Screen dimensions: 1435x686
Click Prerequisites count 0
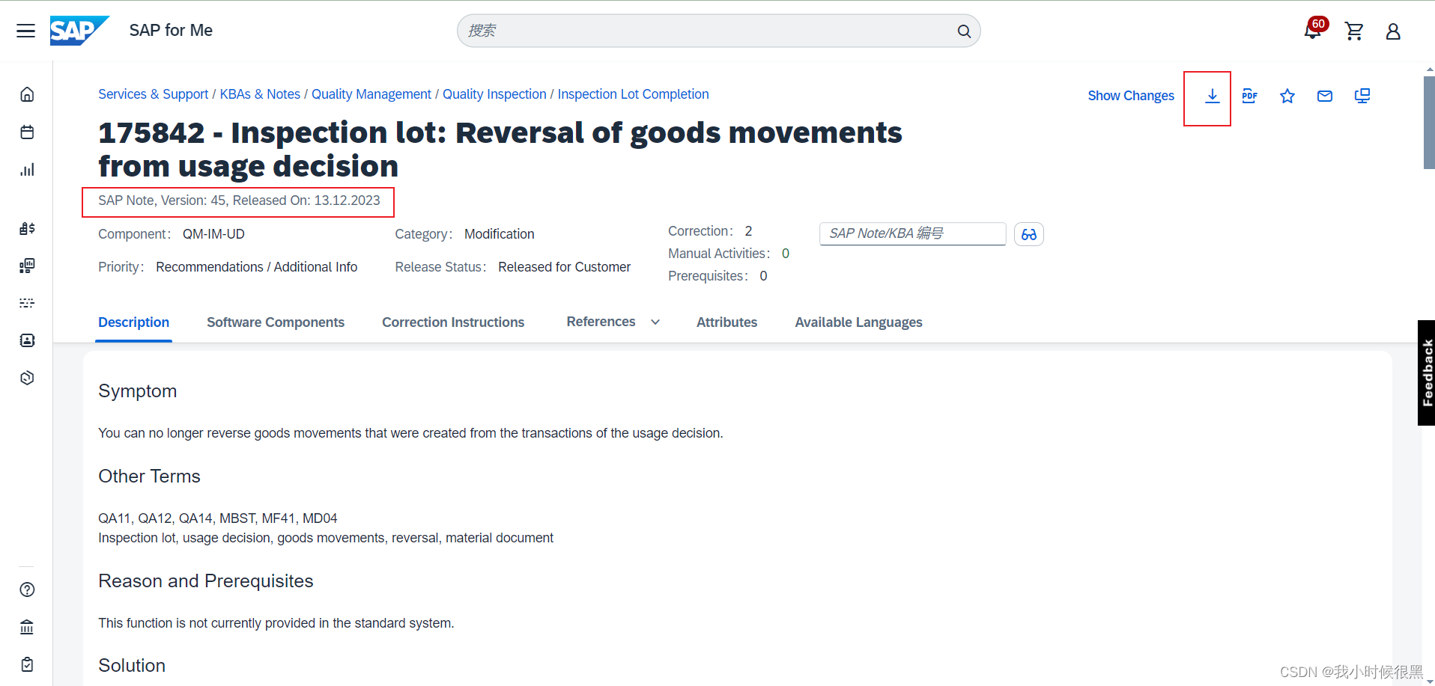[x=763, y=276]
